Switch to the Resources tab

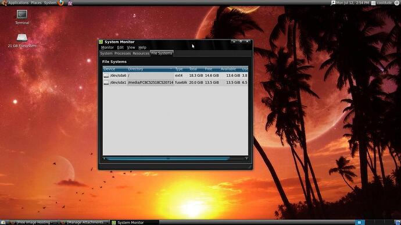[141, 53]
